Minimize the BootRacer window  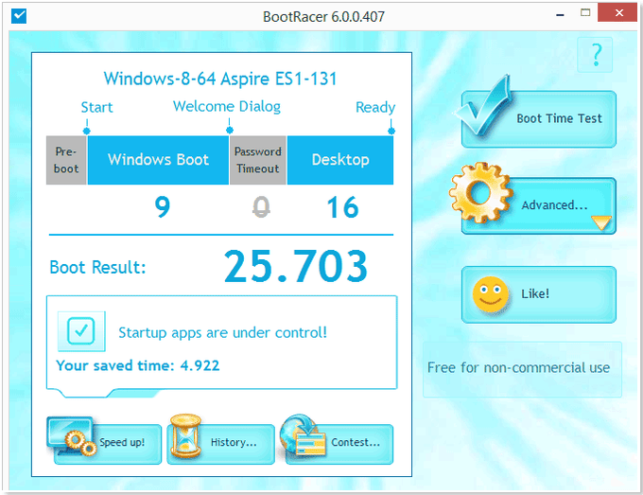[x=560, y=15]
